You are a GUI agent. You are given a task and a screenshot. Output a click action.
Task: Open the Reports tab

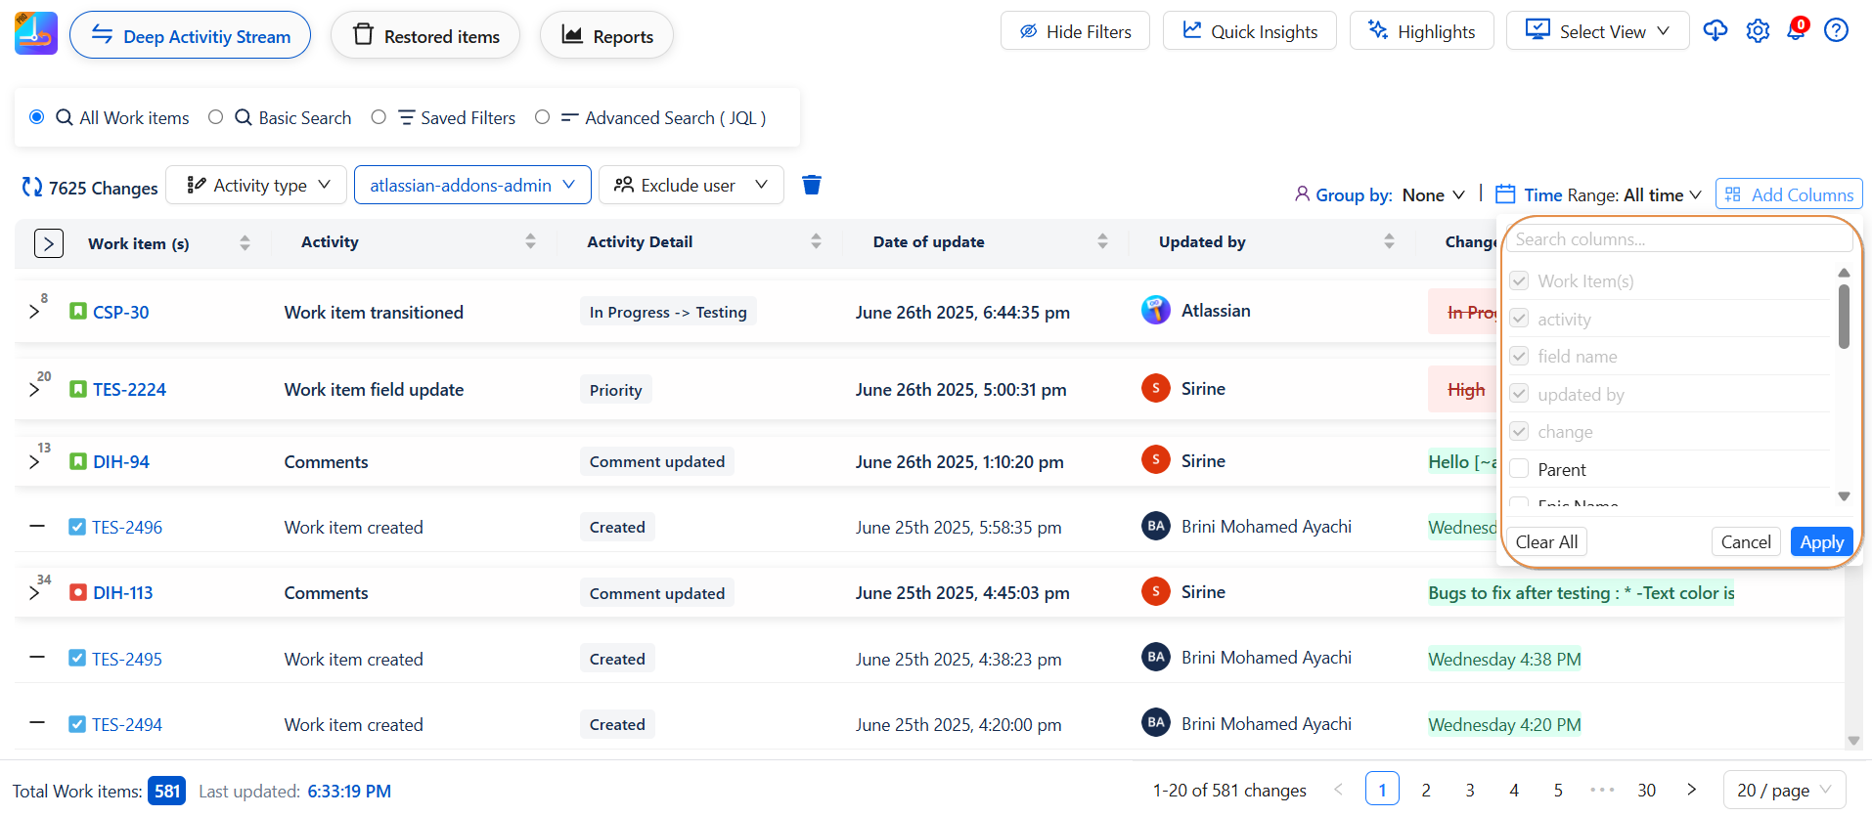pyautogui.click(x=606, y=36)
